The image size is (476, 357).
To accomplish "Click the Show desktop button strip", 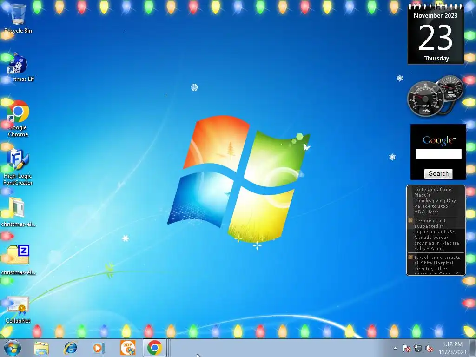I will (x=472, y=348).
